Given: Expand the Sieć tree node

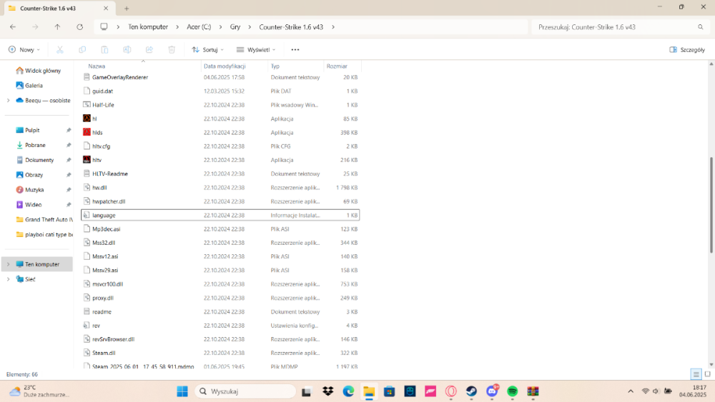Looking at the screenshot, I should coord(8,279).
